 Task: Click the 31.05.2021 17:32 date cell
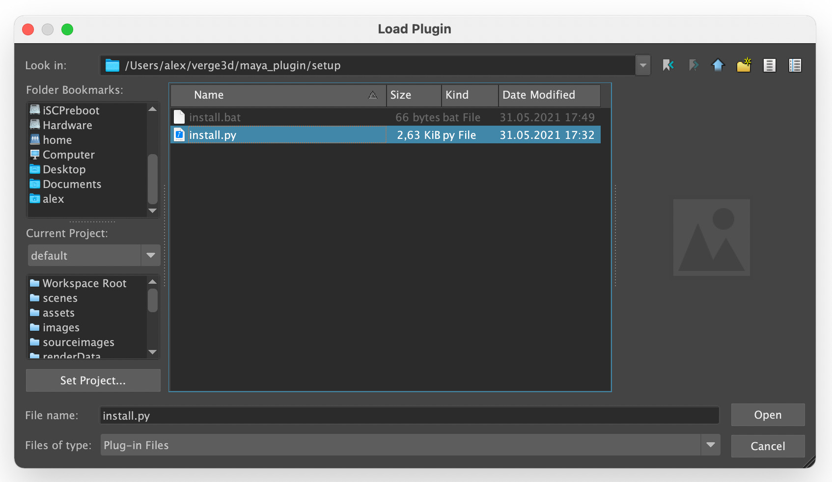point(547,135)
